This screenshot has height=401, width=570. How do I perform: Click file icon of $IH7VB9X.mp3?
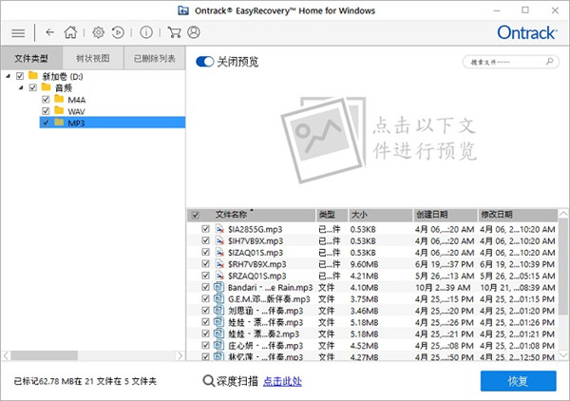[x=219, y=240]
